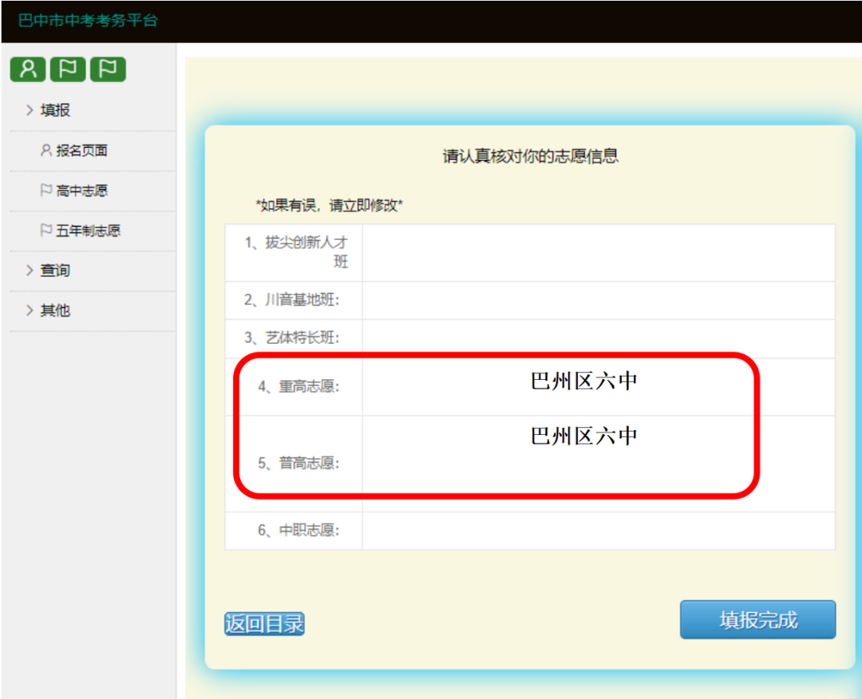This screenshot has width=862, height=699.
Task: Select the 拔尖创新人才班 value cell
Action: pyautogui.click(x=598, y=252)
